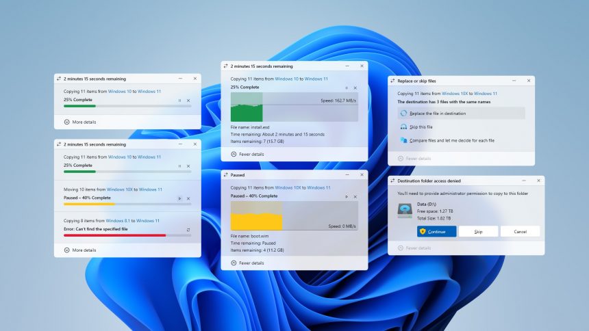The image size is (589, 331).
Task: Click the Speed: 162.7 MB/s label
Action: [x=338, y=101]
